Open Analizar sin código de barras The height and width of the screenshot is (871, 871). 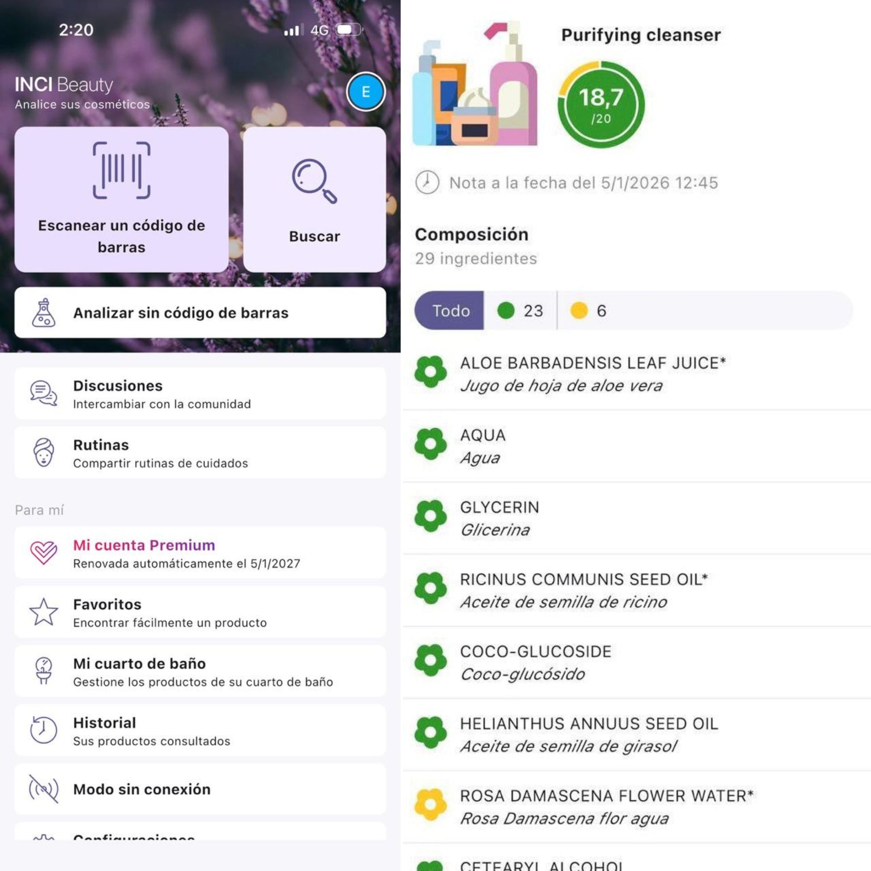(200, 312)
